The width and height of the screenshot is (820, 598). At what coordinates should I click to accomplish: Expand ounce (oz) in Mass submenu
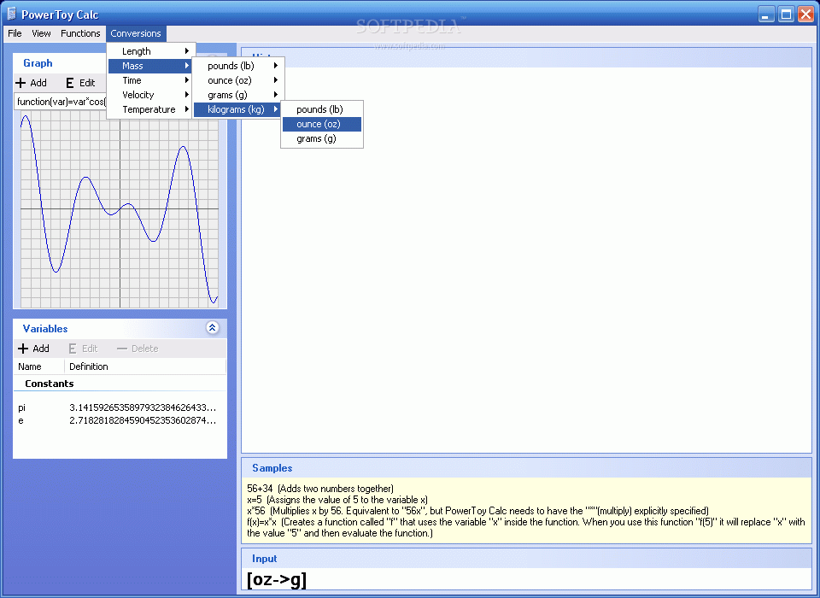(x=238, y=80)
